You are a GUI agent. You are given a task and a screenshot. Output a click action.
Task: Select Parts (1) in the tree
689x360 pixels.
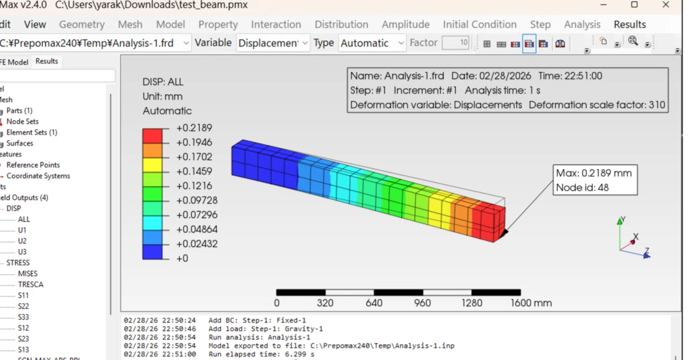pyautogui.click(x=19, y=111)
